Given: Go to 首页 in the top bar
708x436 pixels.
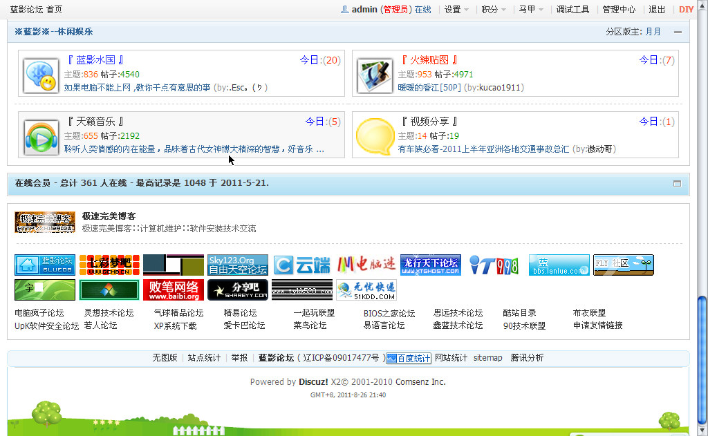Looking at the screenshot, I should pyautogui.click(x=54, y=10).
